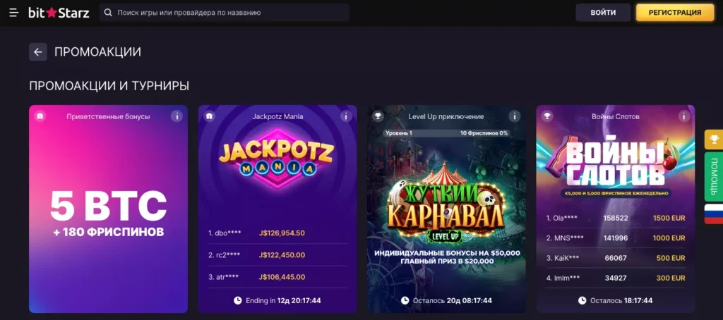
Task: Click trophy icon on Level Up card
Action: click(x=378, y=116)
